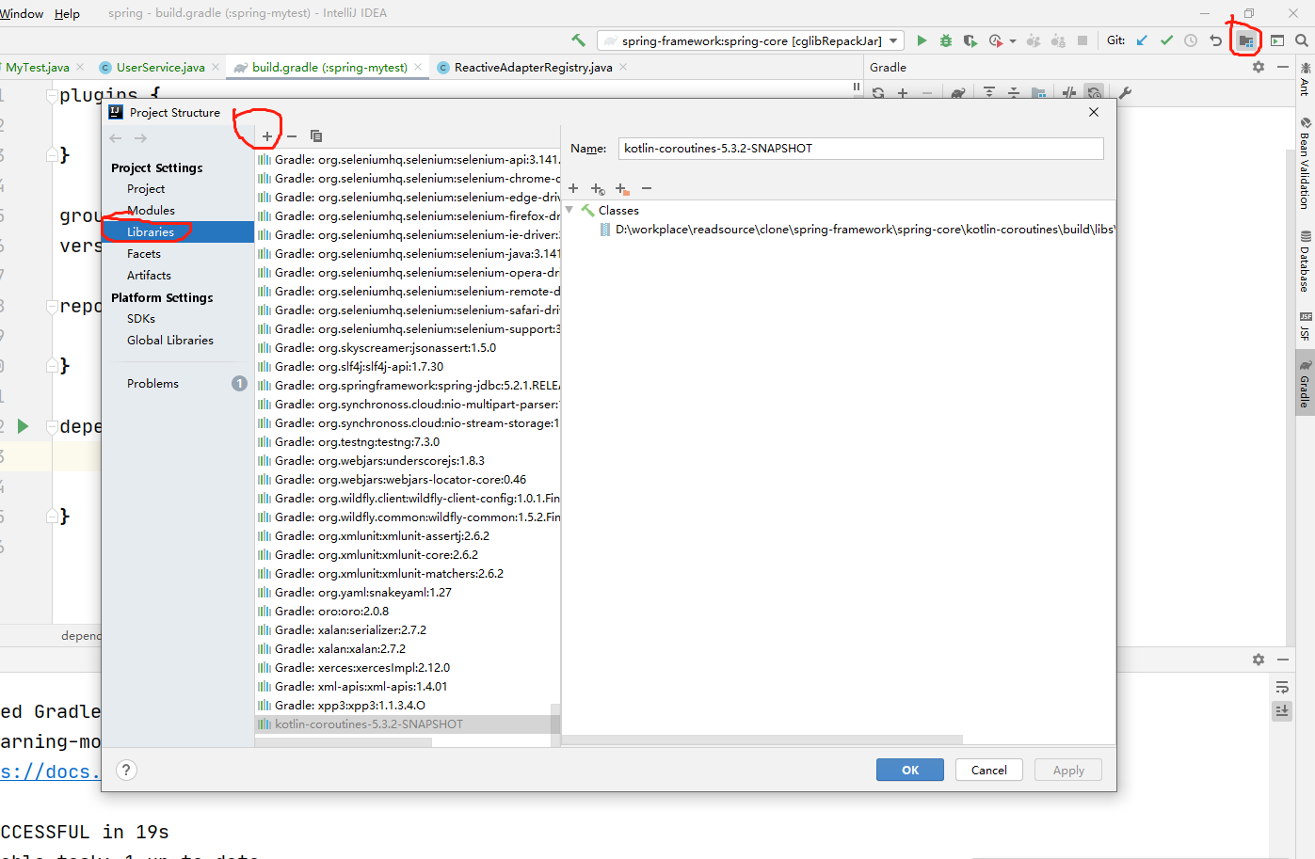Select Gradle: org.slf4j:slf4j-api:1.7.30 library

[407, 367]
